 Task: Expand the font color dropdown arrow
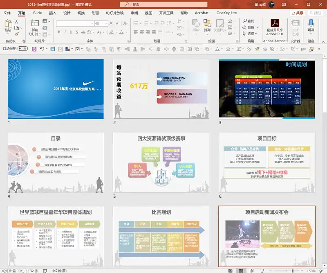(x=126, y=32)
